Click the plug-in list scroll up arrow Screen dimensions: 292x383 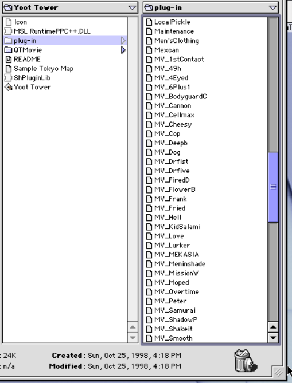tap(273, 327)
